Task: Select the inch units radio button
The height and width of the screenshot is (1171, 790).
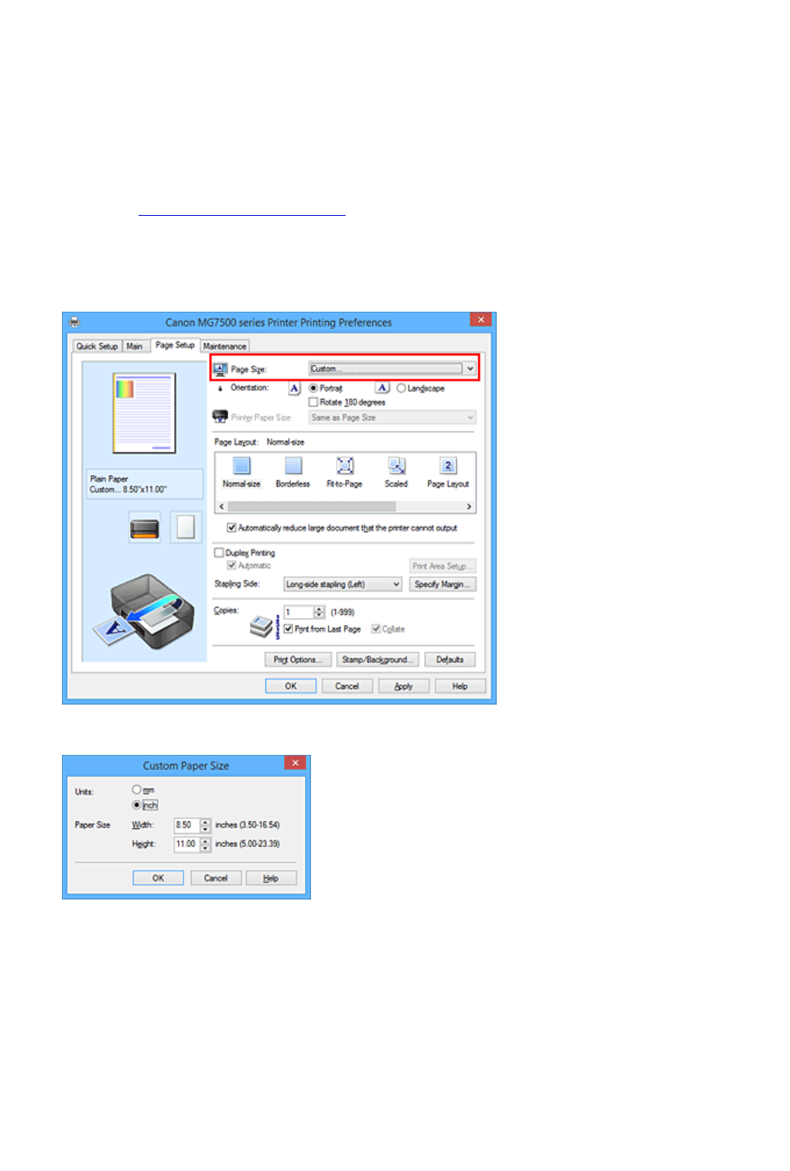Action: 136,805
